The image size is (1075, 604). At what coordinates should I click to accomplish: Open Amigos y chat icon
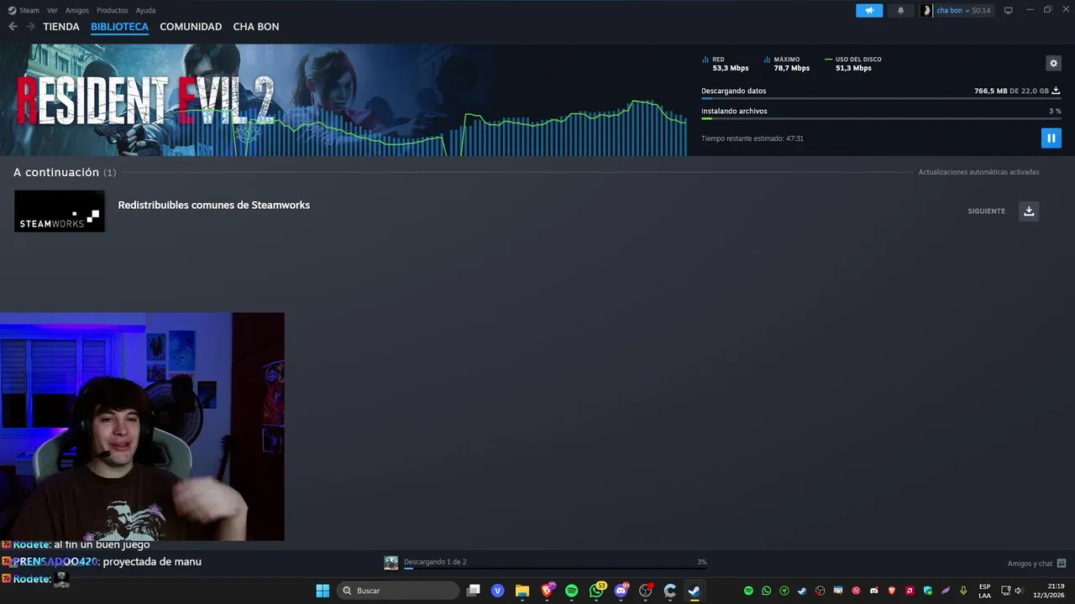click(1062, 563)
